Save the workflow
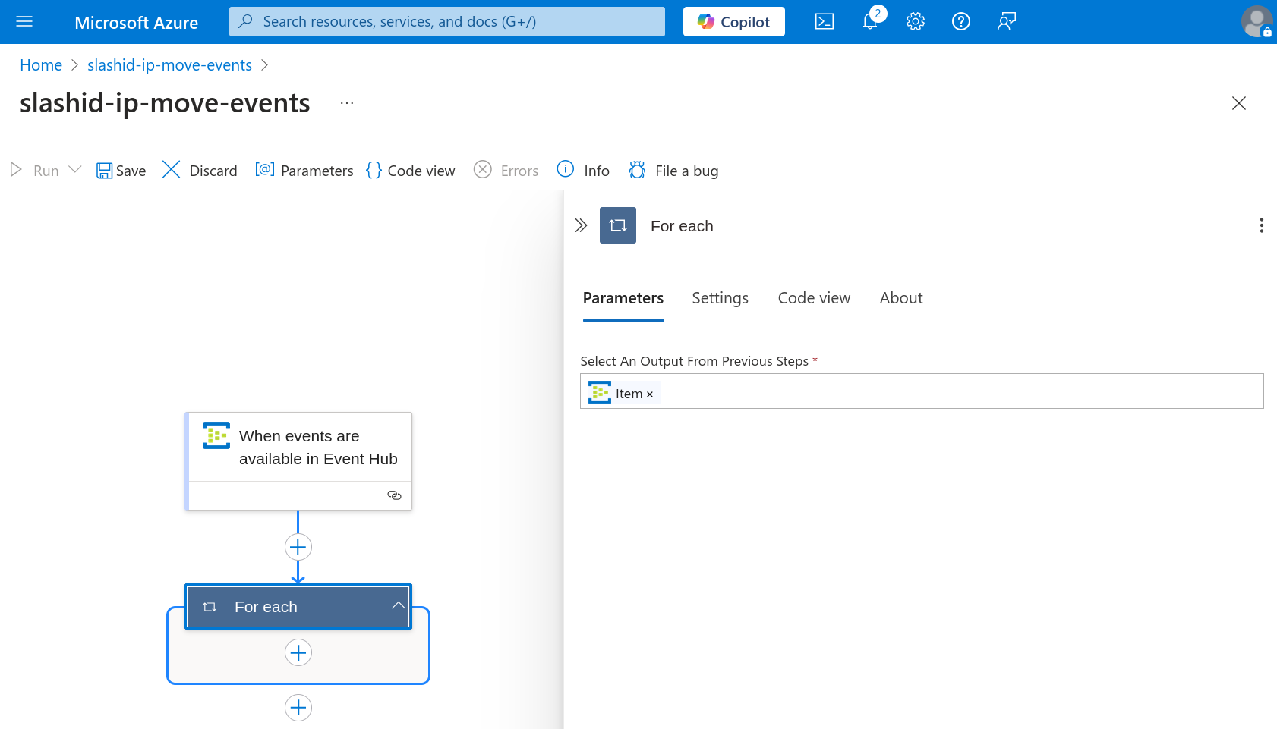This screenshot has width=1277, height=729. (121, 171)
